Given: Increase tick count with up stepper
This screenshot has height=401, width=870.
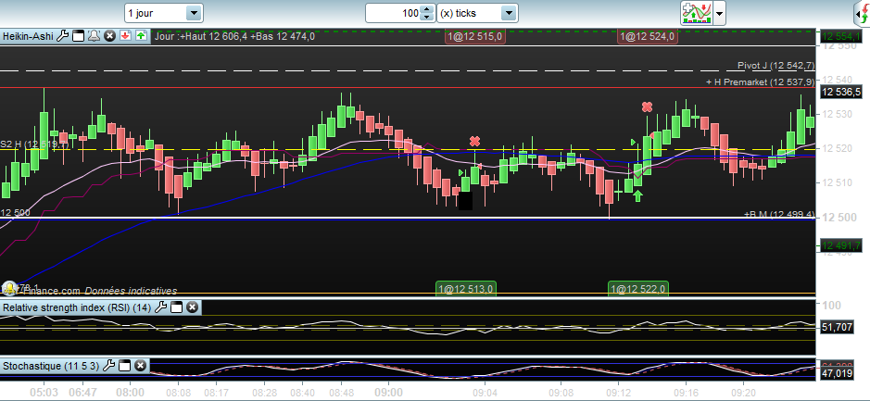Looking at the screenshot, I should pos(426,9).
